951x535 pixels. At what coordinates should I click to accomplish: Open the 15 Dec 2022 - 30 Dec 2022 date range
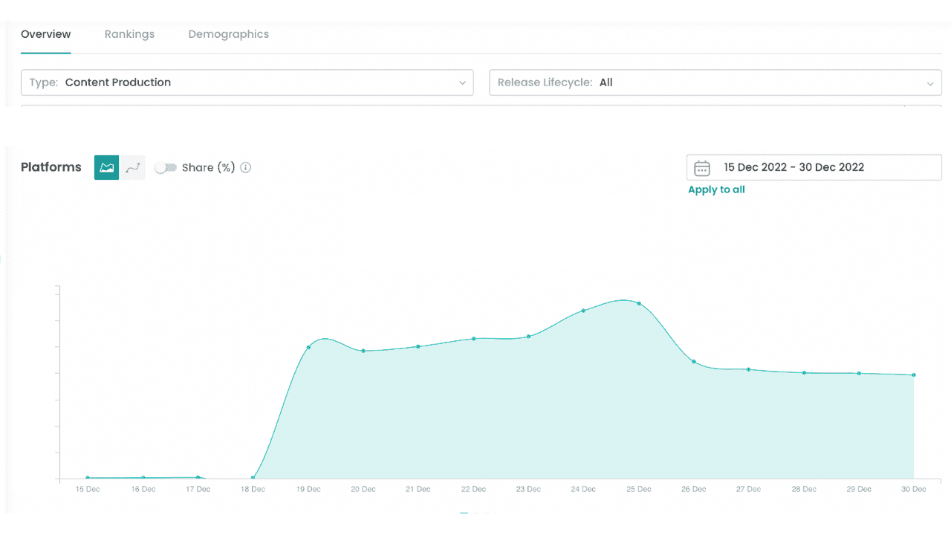(x=793, y=167)
